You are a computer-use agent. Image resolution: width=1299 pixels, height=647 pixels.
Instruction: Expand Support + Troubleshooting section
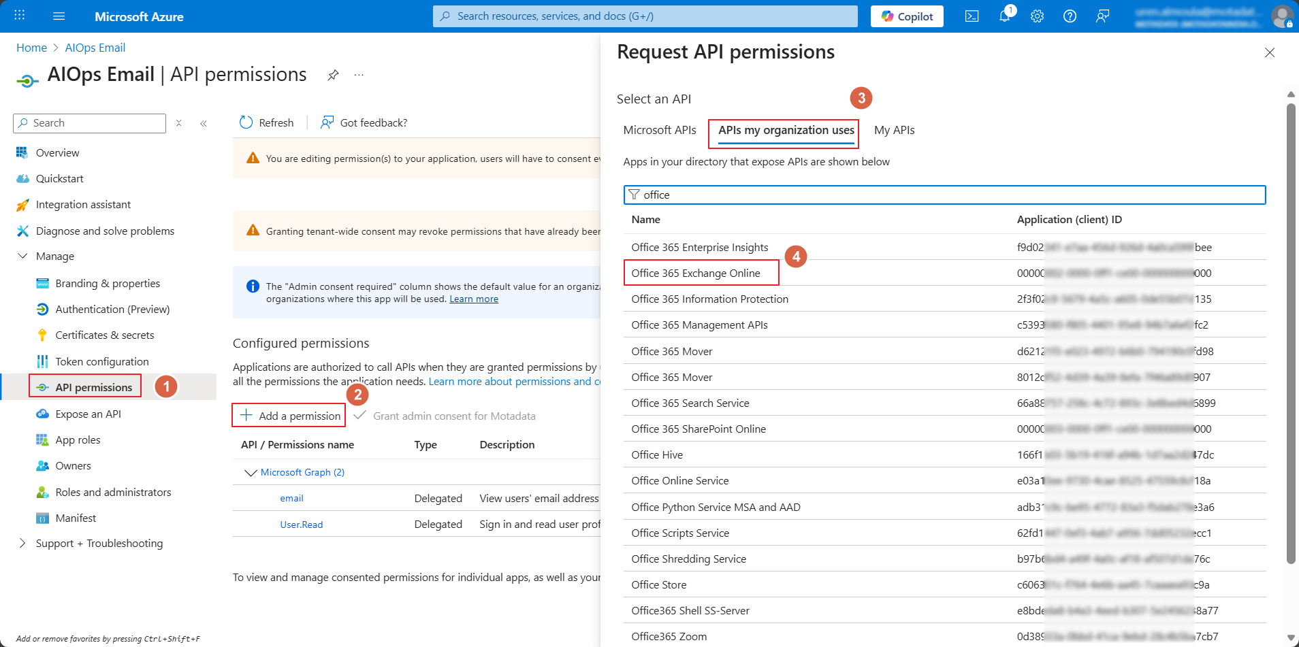point(22,543)
